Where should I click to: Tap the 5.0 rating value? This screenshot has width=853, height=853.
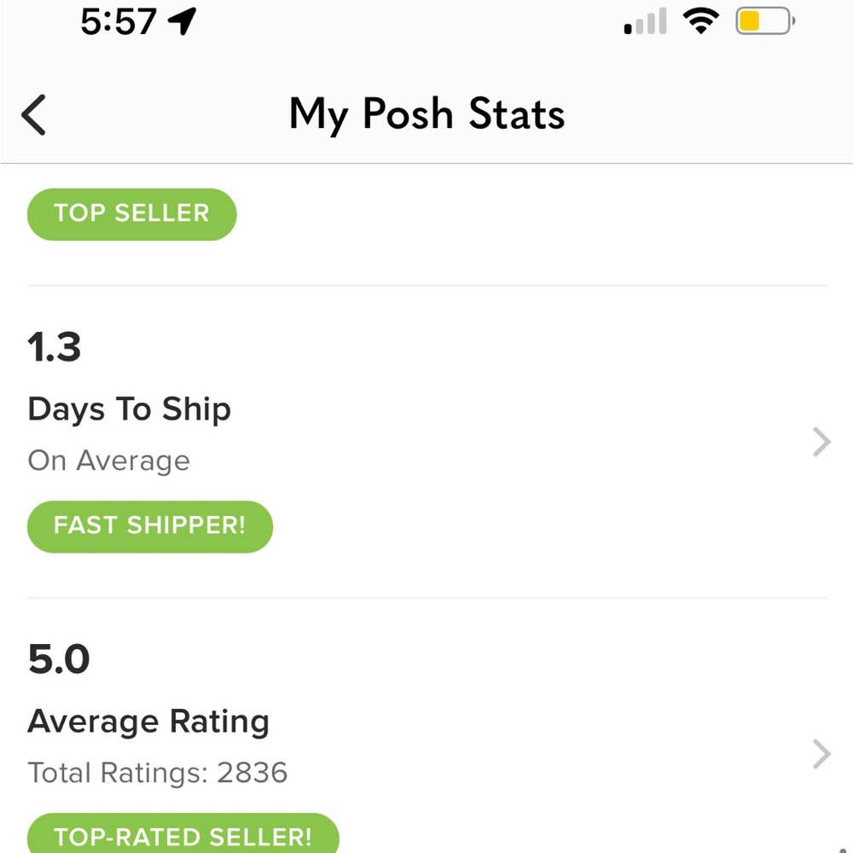(x=59, y=659)
